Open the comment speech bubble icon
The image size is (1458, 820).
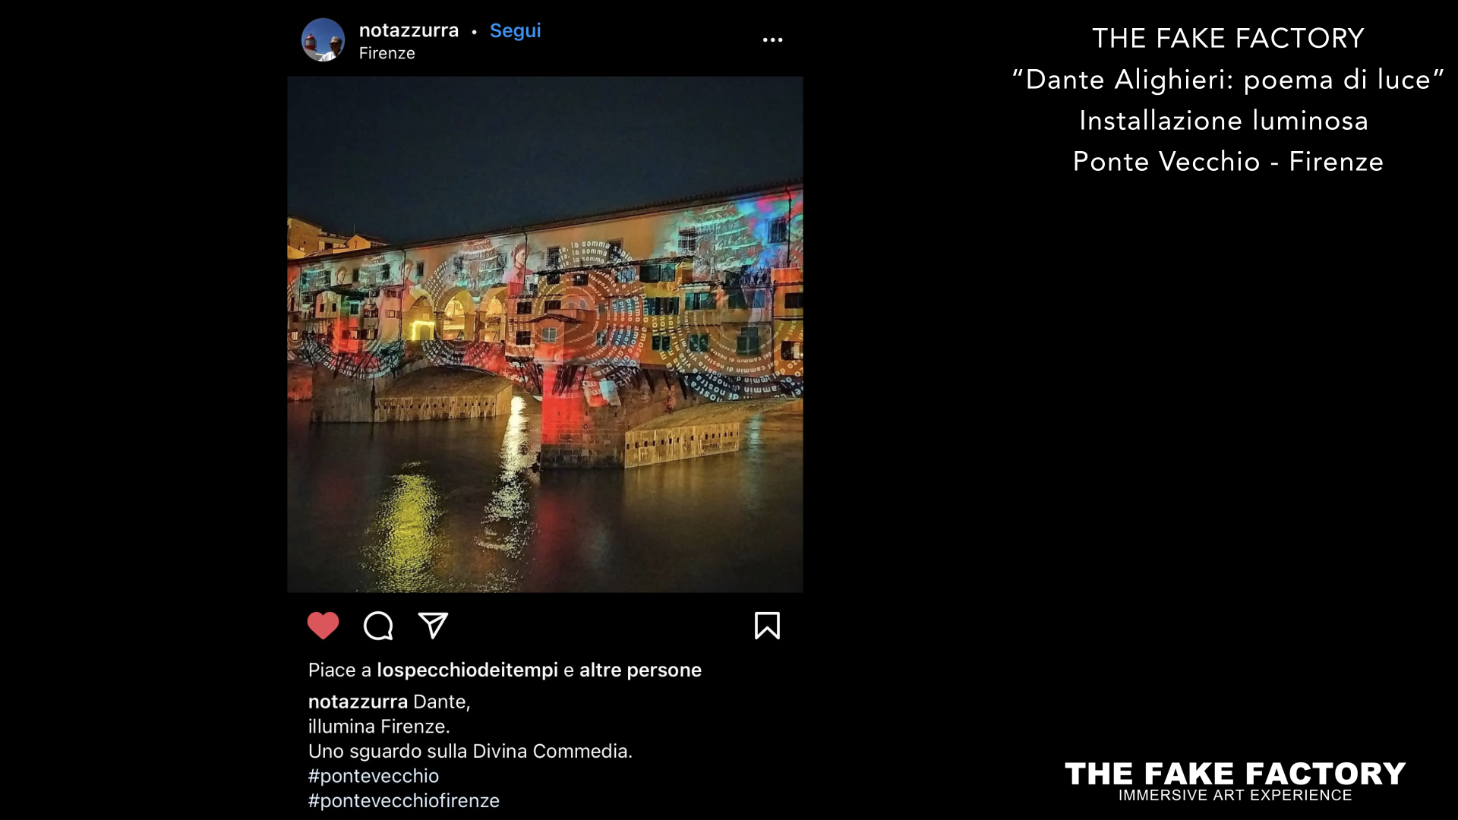tap(378, 626)
